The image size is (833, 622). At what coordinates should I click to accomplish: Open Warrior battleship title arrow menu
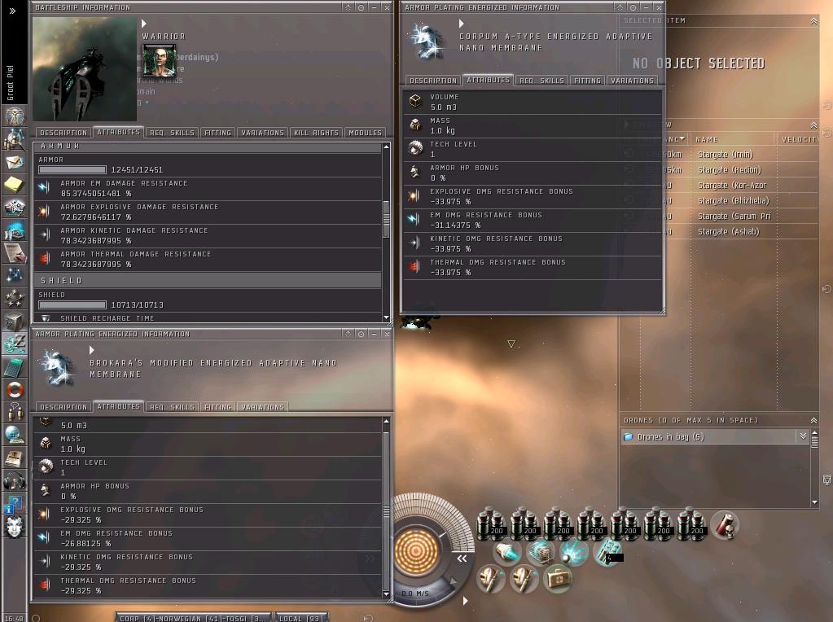pos(144,24)
